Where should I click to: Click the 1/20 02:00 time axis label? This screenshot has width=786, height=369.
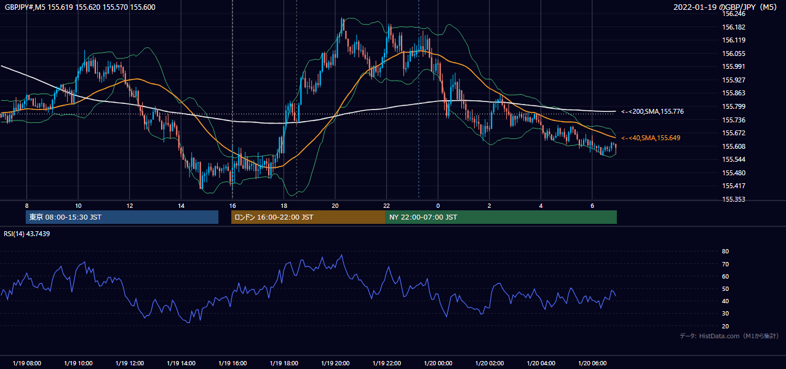tap(489, 363)
